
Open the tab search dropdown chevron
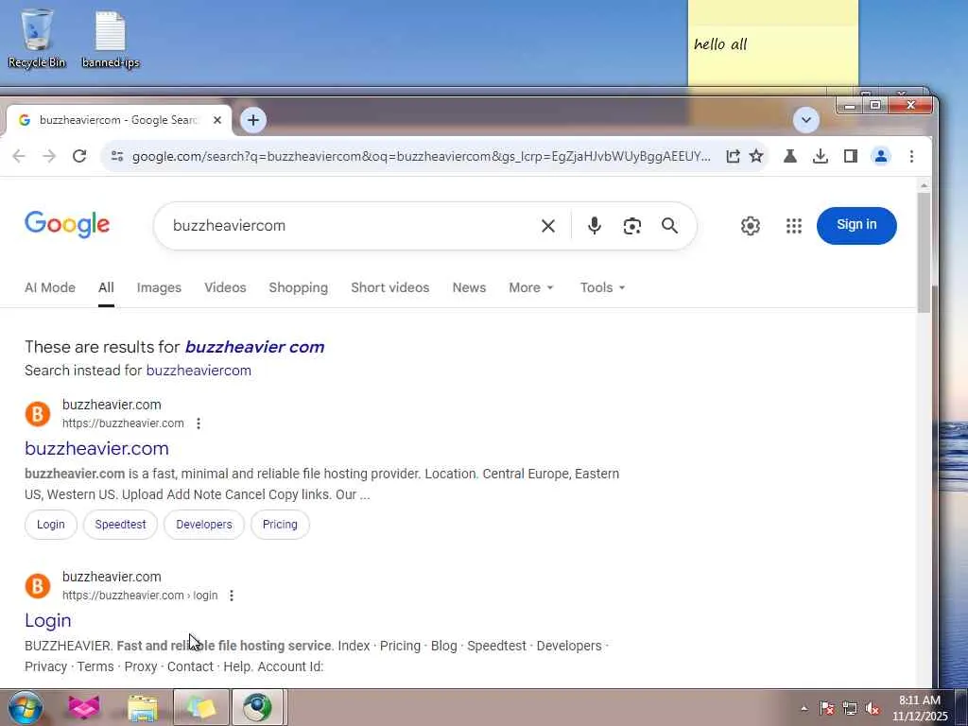805,120
